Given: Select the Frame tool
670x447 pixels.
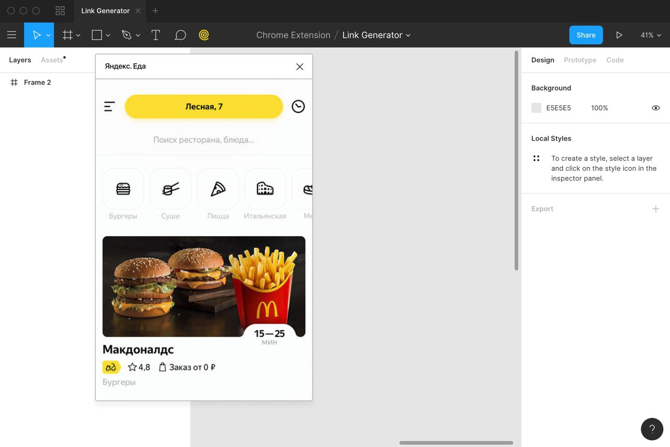Looking at the screenshot, I should 68,35.
